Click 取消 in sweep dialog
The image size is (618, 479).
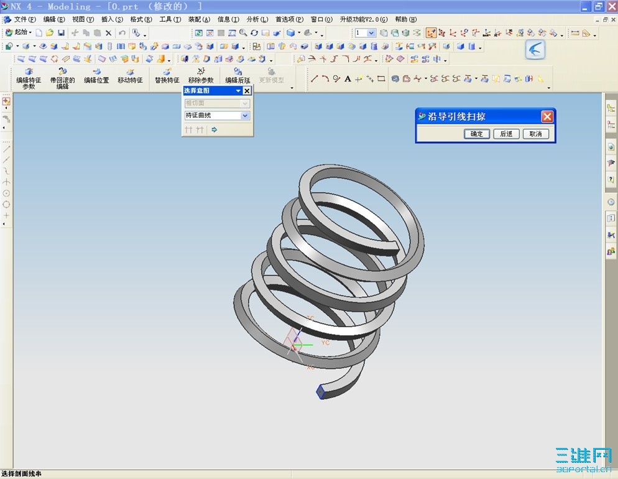coord(536,134)
